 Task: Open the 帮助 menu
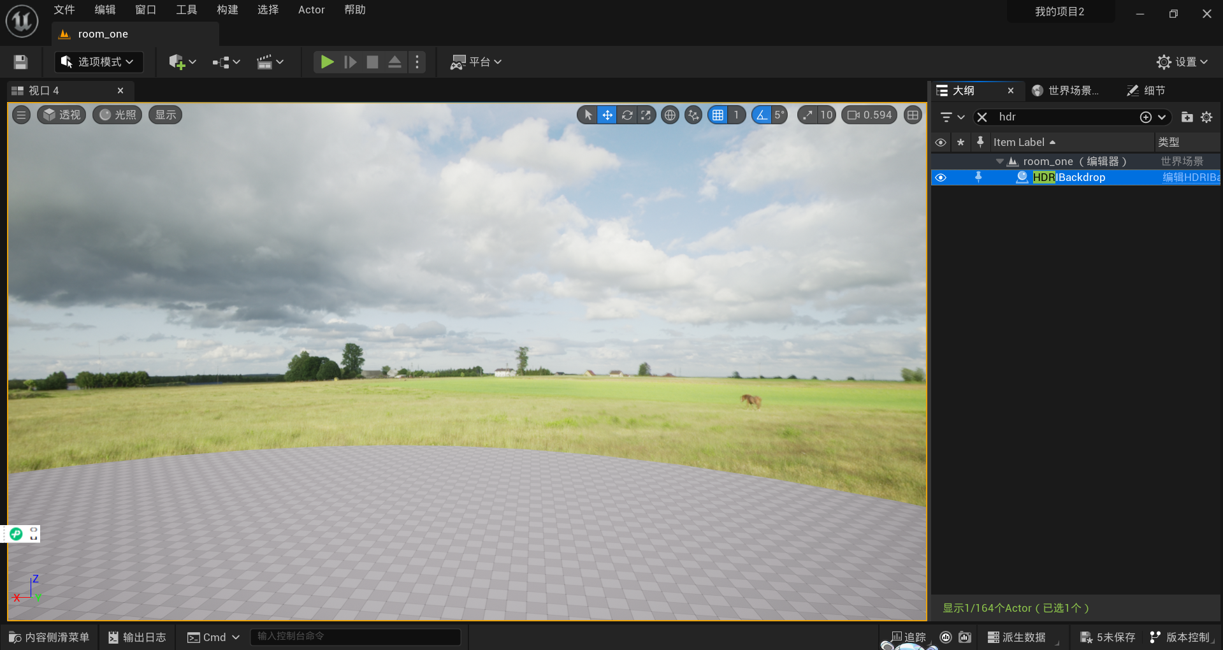click(x=355, y=10)
